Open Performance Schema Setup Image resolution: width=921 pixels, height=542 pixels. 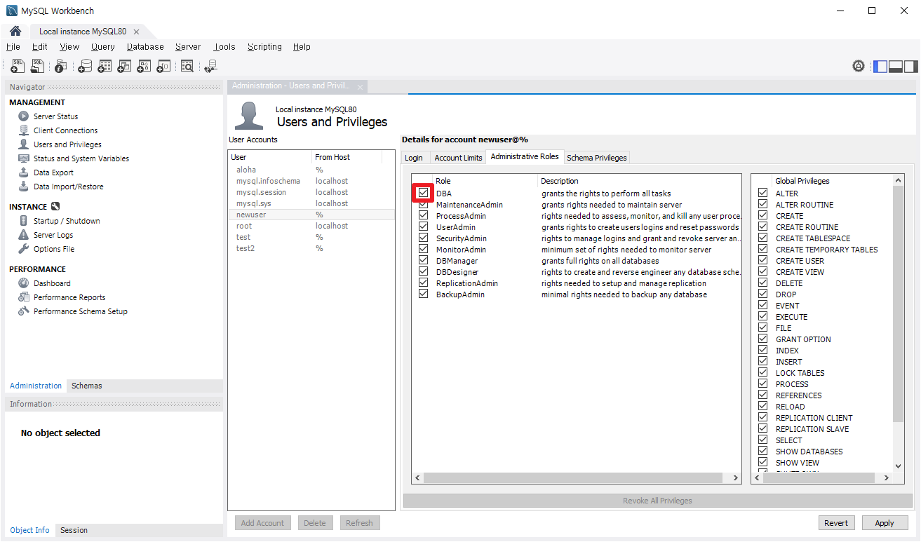(80, 311)
